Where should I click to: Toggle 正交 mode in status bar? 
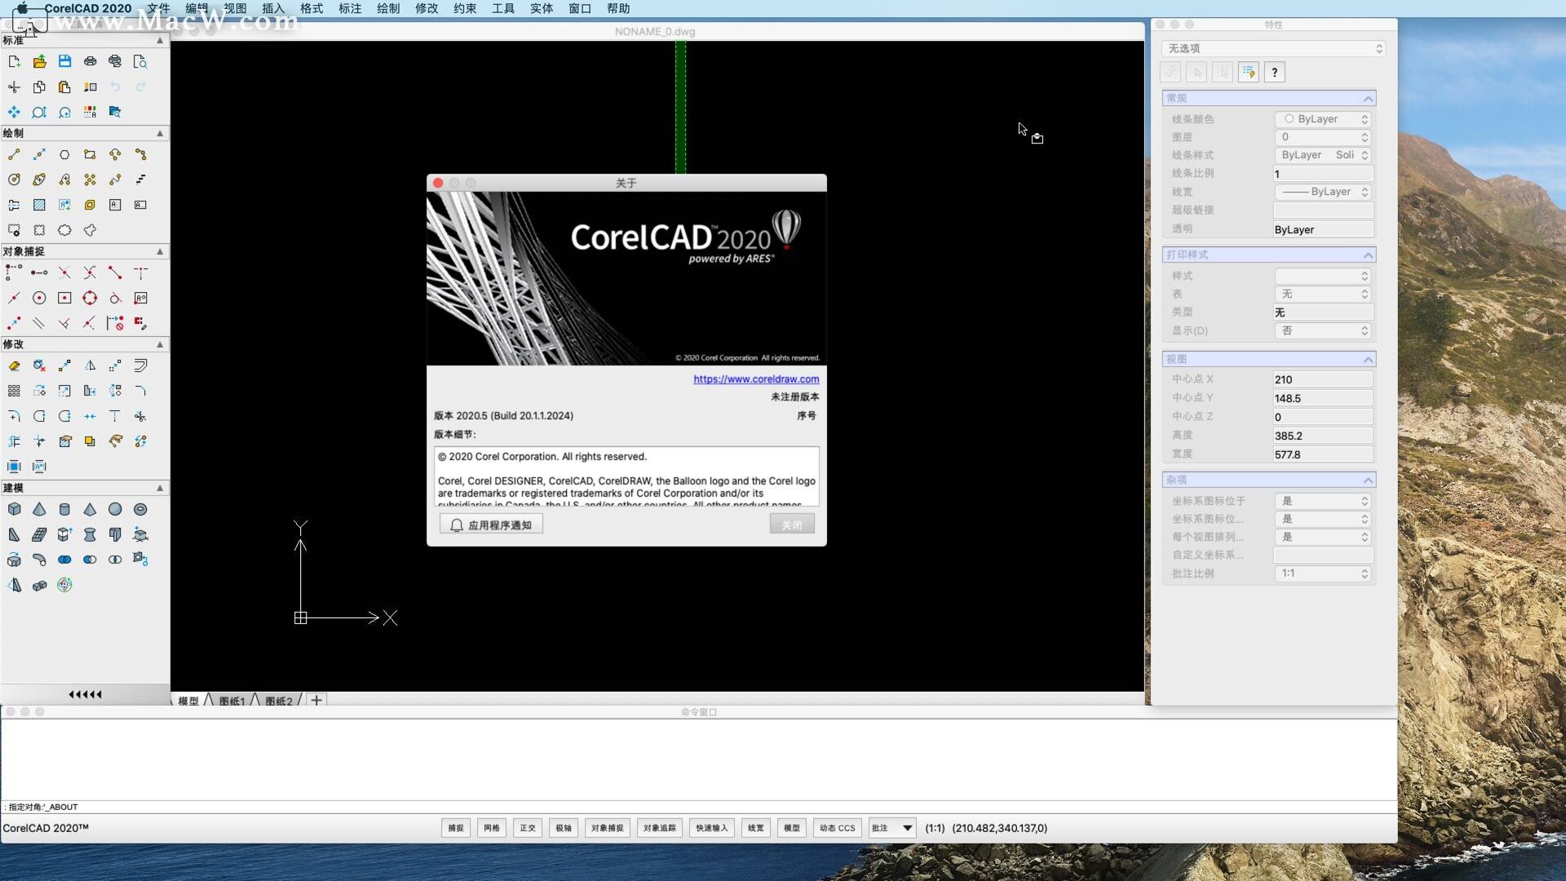(526, 827)
